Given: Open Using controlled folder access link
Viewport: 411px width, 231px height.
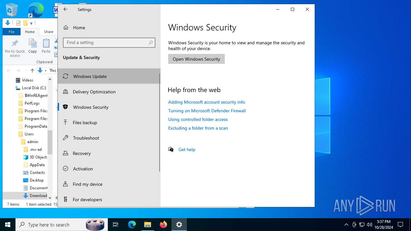Looking at the screenshot, I should point(198,119).
